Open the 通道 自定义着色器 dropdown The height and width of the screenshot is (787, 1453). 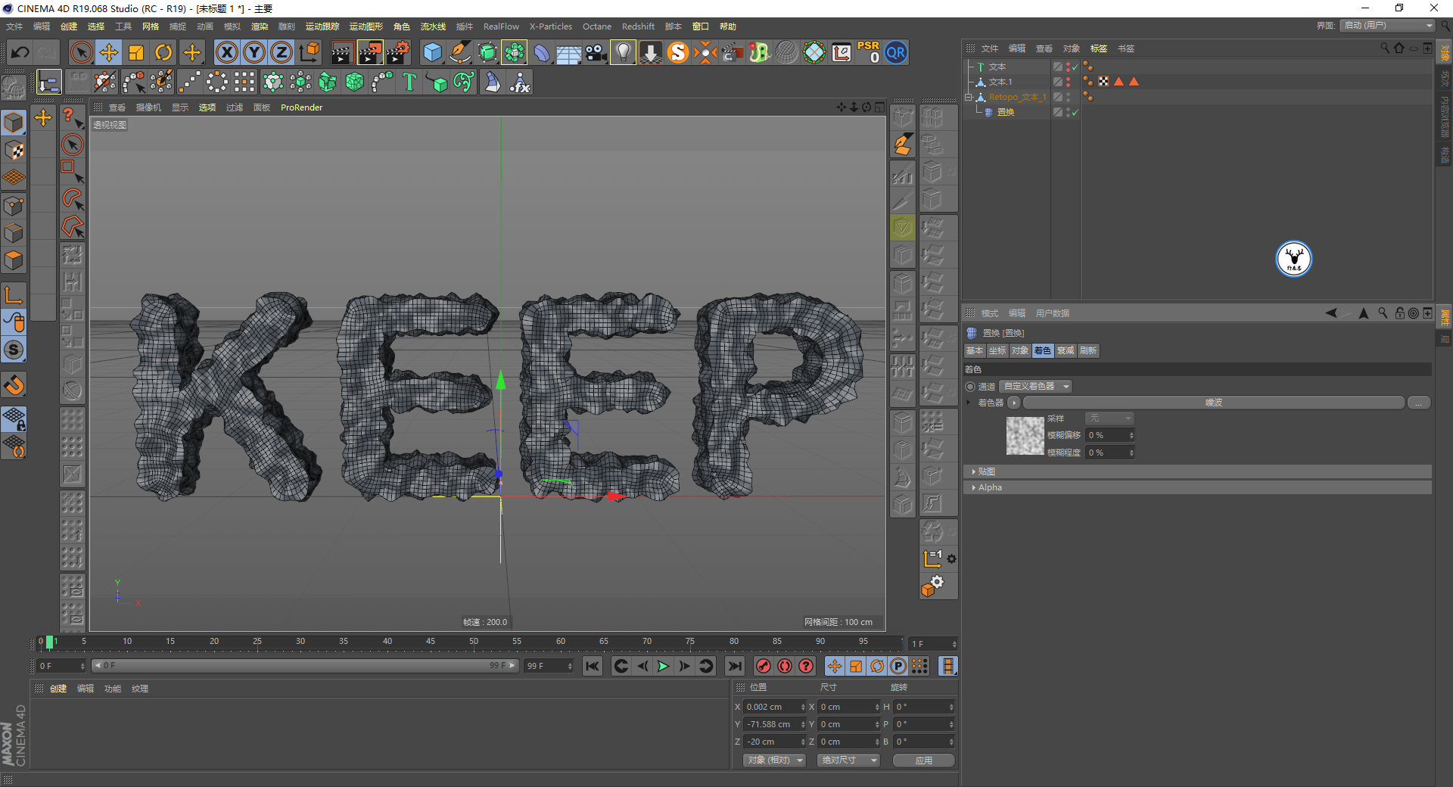[x=1035, y=387]
